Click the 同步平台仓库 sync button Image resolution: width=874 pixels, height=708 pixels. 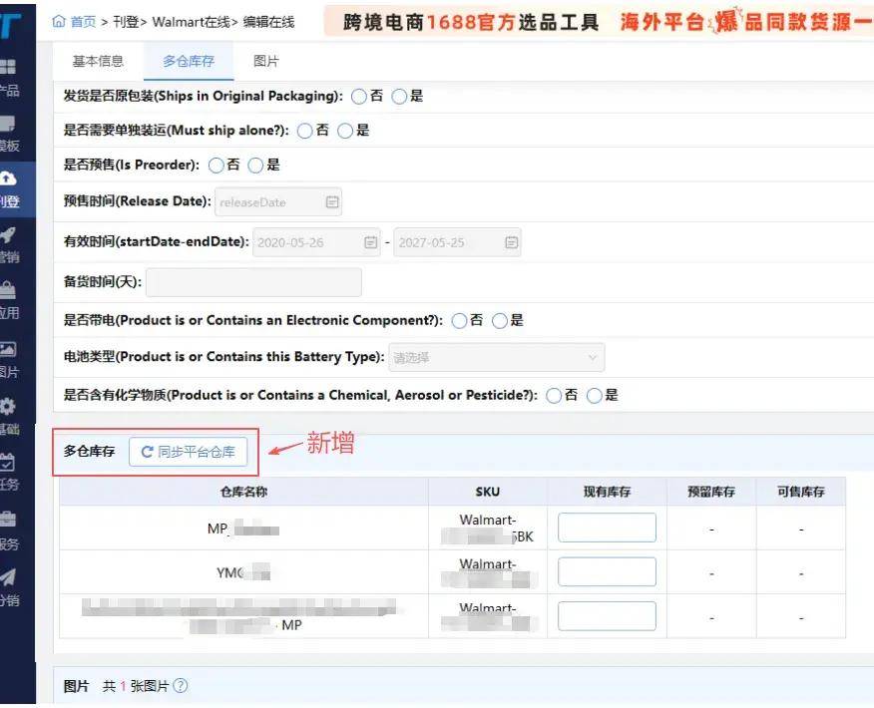pyautogui.click(x=188, y=452)
